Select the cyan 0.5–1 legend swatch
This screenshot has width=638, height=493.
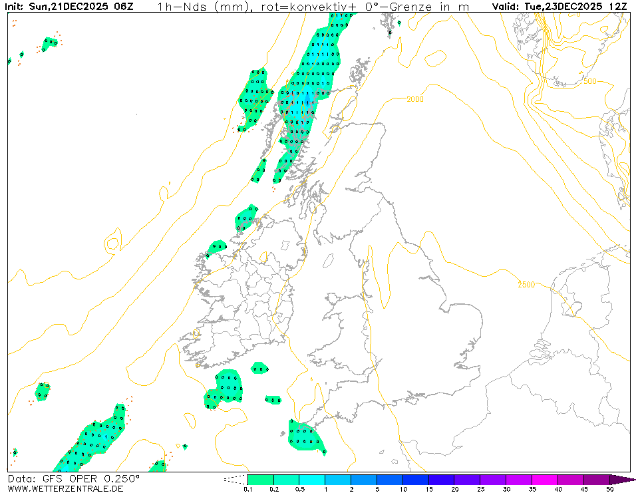coord(312,479)
